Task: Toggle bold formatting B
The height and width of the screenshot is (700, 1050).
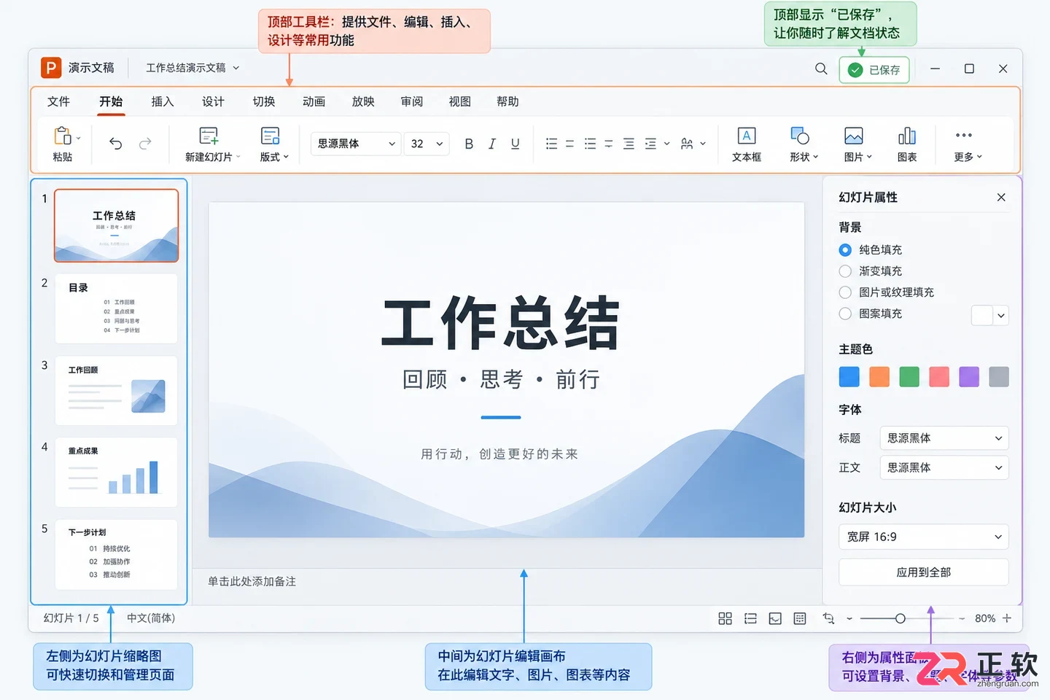Action: point(469,144)
